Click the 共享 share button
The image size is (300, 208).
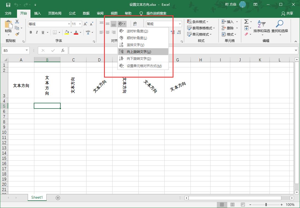click(287, 13)
